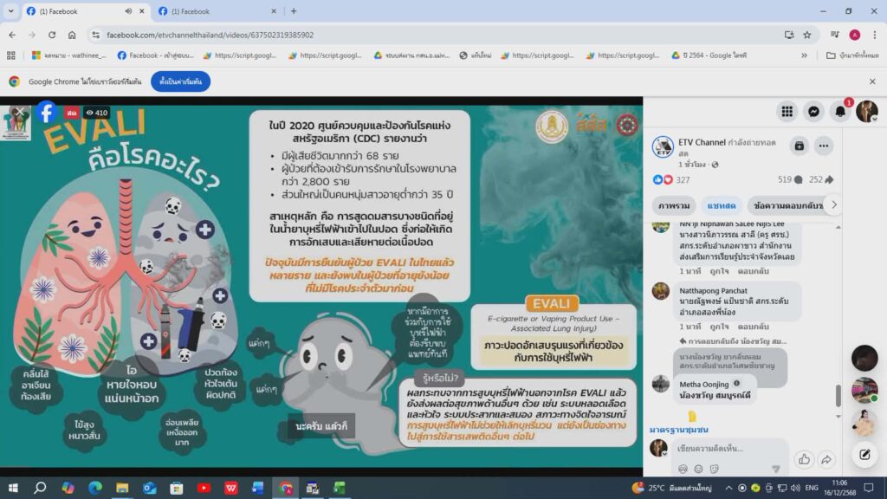Click the blue set-as-default Chrome button
The height and width of the screenshot is (499, 887).
pyautogui.click(x=180, y=81)
